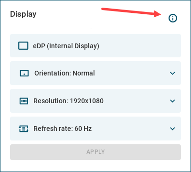Click the word 'Orientation:' in its row
The image size is (191, 172).
tap(53, 73)
